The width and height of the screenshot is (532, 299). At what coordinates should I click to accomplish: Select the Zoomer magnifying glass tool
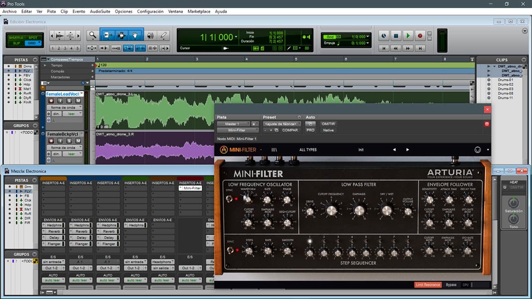point(93,35)
